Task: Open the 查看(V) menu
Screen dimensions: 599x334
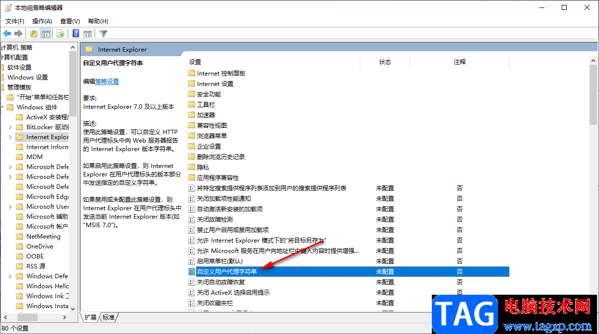Action: tap(70, 21)
